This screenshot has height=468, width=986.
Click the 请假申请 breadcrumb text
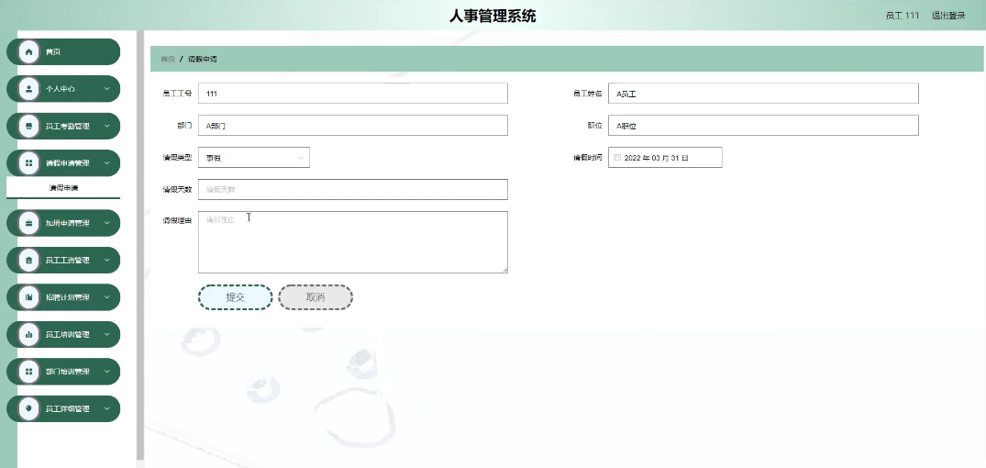pyautogui.click(x=203, y=59)
